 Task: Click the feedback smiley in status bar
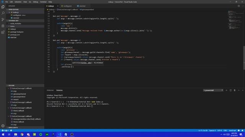coord(238,131)
